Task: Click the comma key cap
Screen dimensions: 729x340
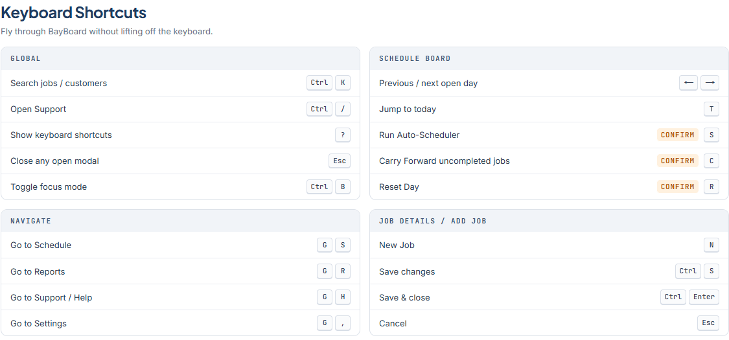Action: click(343, 323)
